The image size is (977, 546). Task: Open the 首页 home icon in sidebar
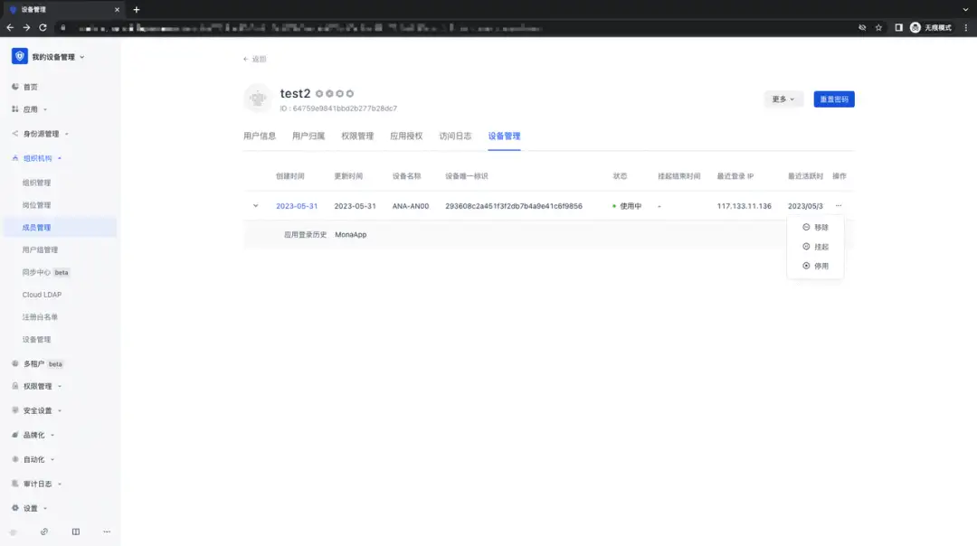pos(15,87)
